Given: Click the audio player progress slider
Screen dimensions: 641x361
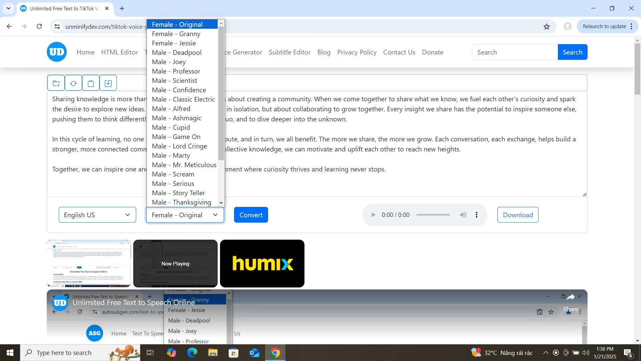Looking at the screenshot, I should [x=433, y=215].
